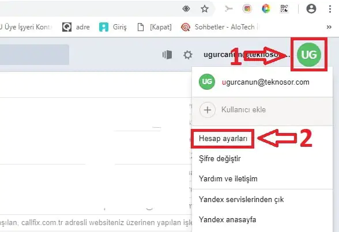Click the message line mentioning callfix.com.tr

[96, 222]
